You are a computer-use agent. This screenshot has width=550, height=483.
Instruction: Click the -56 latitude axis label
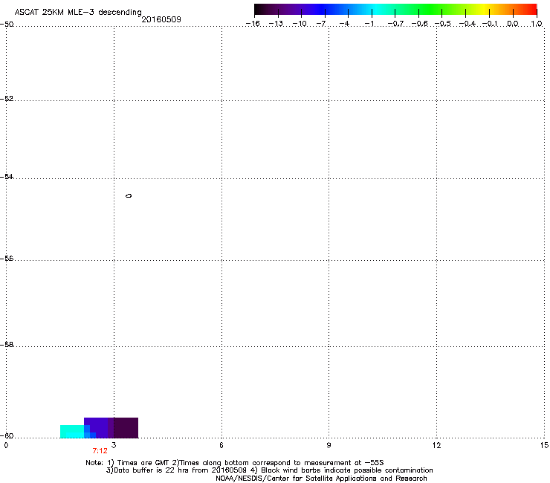pyautogui.click(x=7, y=259)
